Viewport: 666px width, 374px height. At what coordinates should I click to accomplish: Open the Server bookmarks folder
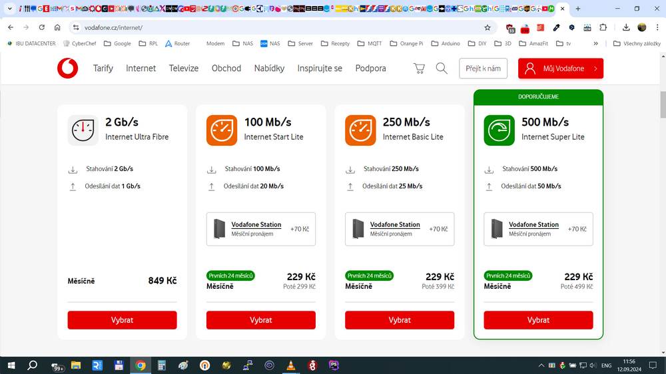pyautogui.click(x=300, y=43)
